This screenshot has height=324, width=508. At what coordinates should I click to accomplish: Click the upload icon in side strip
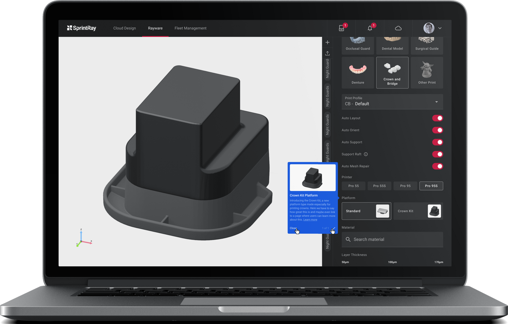(327, 53)
